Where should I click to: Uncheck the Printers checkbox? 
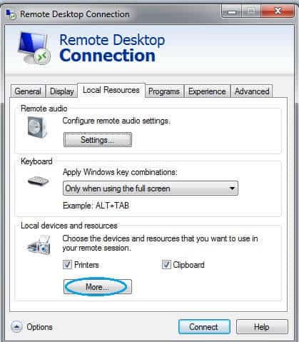click(x=67, y=264)
